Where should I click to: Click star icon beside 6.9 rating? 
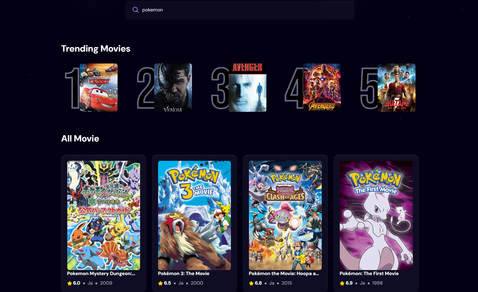(x=342, y=283)
